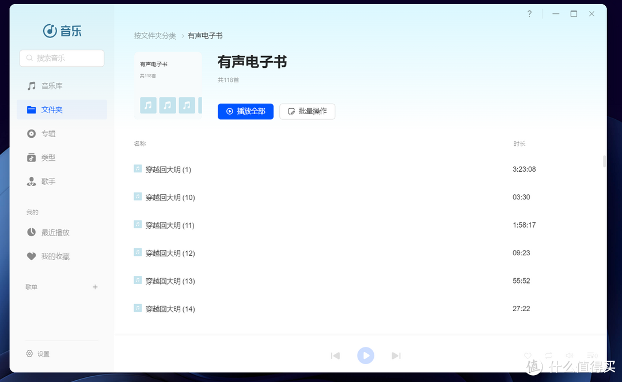Skip to next track

click(x=396, y=355)
